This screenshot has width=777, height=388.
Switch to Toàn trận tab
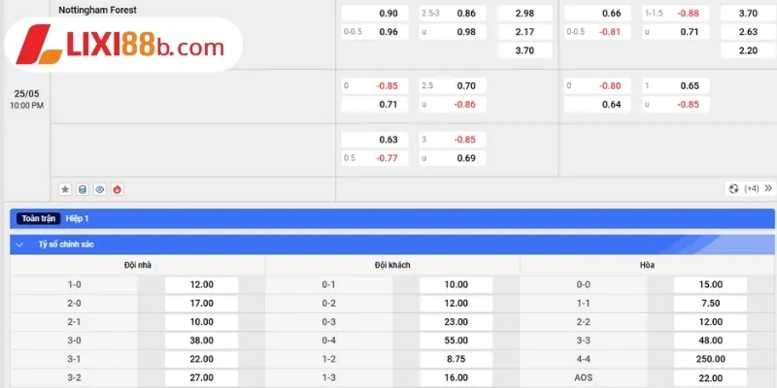pyautogui.click(x=38, y=218)
